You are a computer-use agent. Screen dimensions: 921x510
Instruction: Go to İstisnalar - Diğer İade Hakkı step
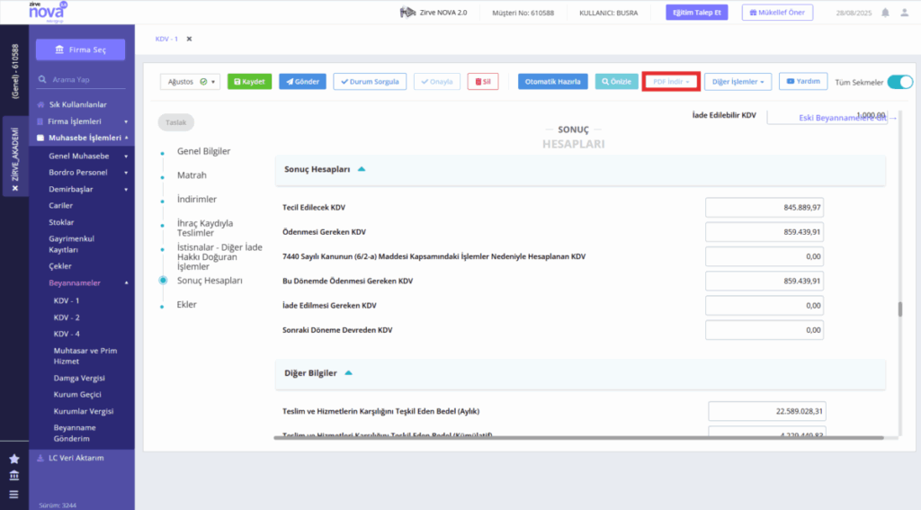coord(219,256)
